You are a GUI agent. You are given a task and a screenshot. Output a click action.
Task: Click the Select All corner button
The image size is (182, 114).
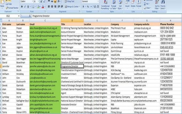pos(1,21)
